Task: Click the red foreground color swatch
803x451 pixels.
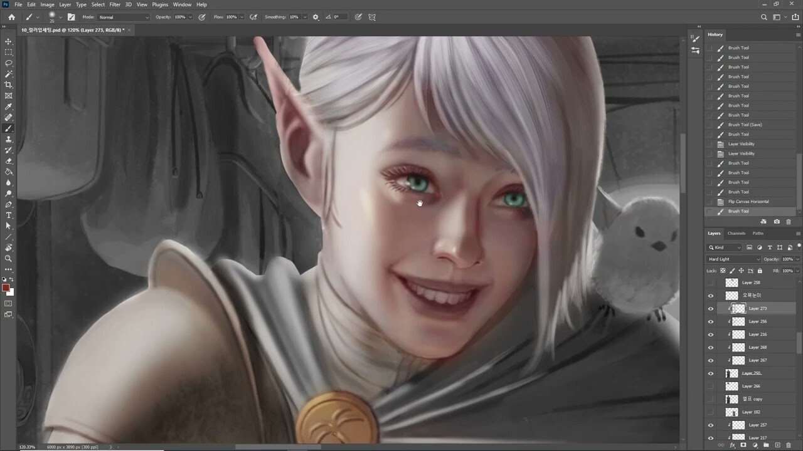Action: (6, 288)
